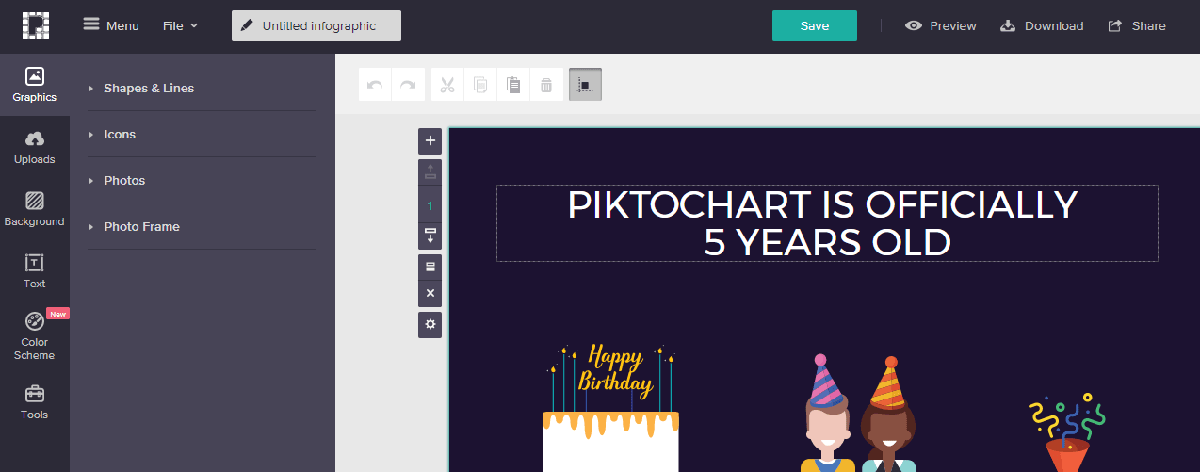Add a new block with plus icon
The image size is (1200, 472).
click(x=430, y=140)
